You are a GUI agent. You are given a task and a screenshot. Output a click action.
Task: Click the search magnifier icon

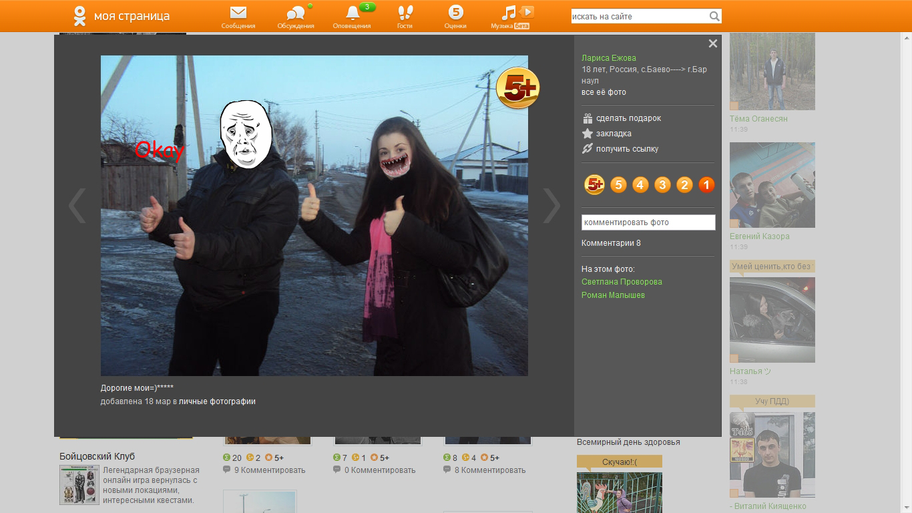tap(714, 17)
